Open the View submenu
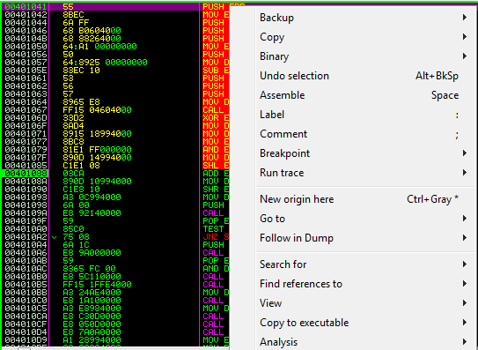Viewport: 478px width, 350px height. click(x=364, y=303)
